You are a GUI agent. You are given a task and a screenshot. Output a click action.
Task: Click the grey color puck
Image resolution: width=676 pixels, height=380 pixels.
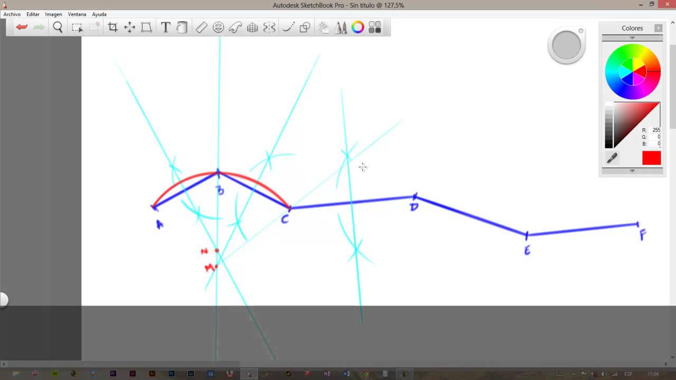[566, 46]
